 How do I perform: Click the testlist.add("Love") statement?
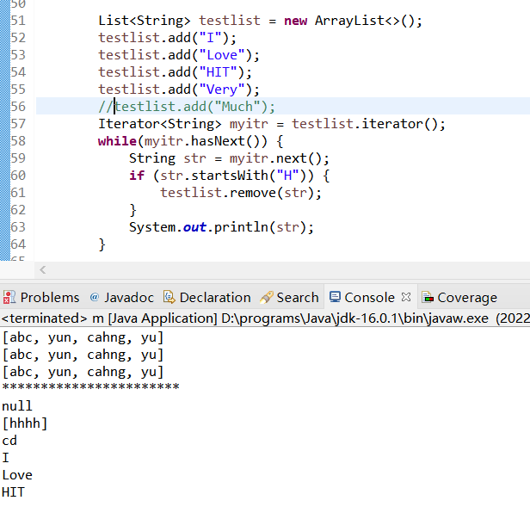(179, 55)
